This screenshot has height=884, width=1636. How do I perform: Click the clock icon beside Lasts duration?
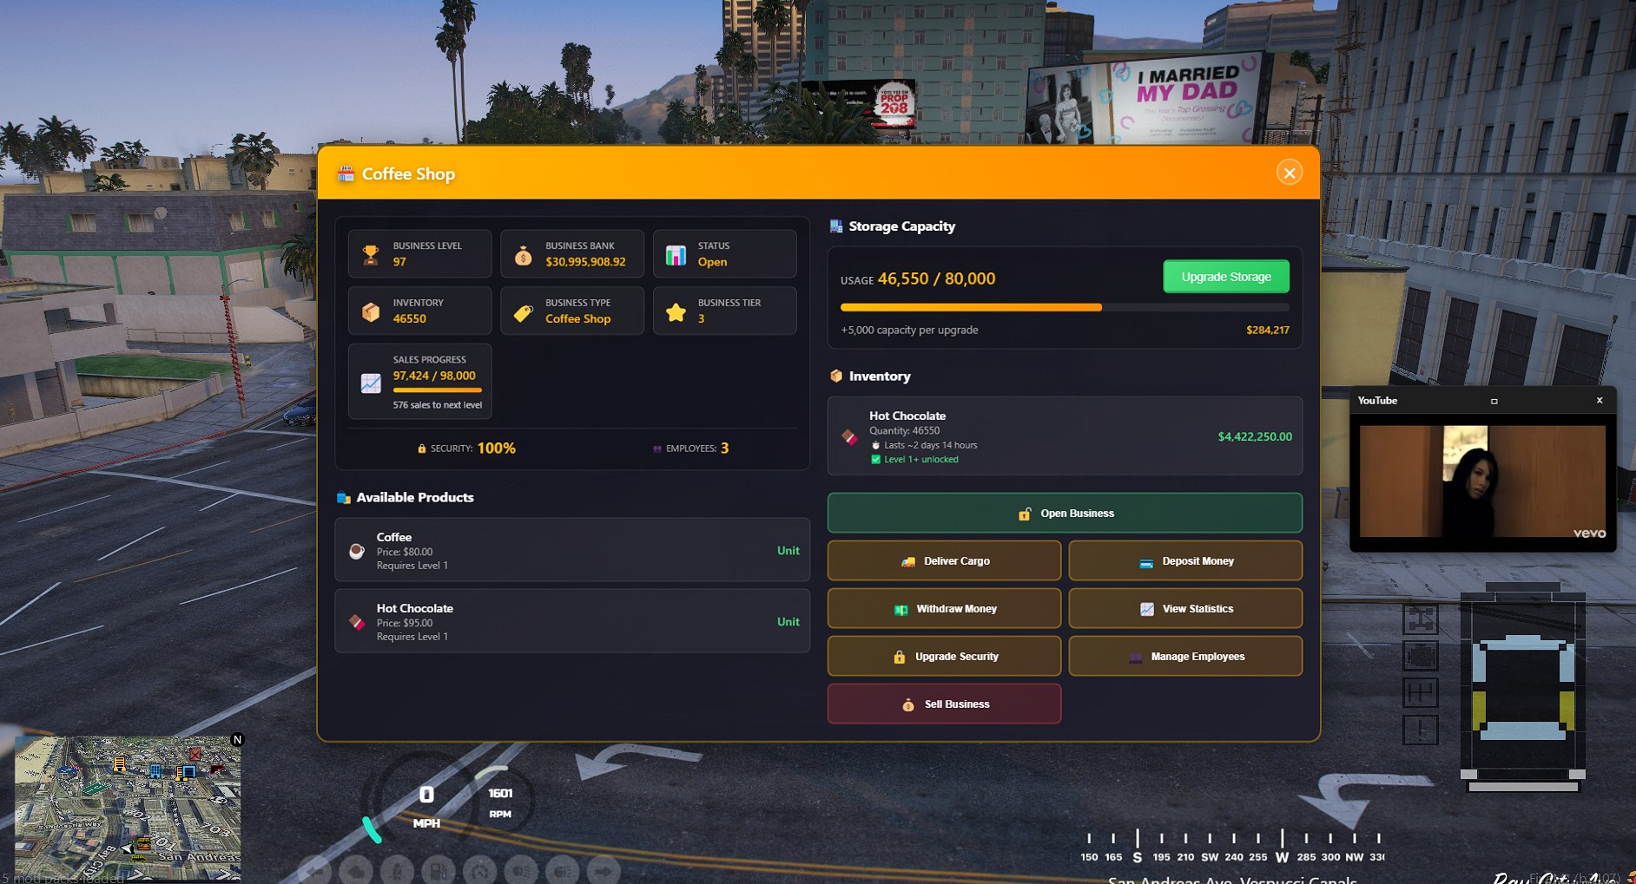tap(875, 445)
